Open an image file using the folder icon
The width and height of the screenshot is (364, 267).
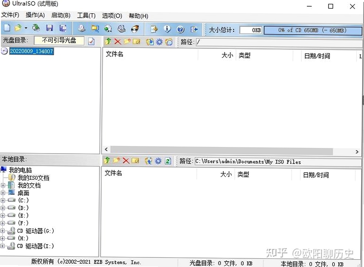tap(18, 28)
